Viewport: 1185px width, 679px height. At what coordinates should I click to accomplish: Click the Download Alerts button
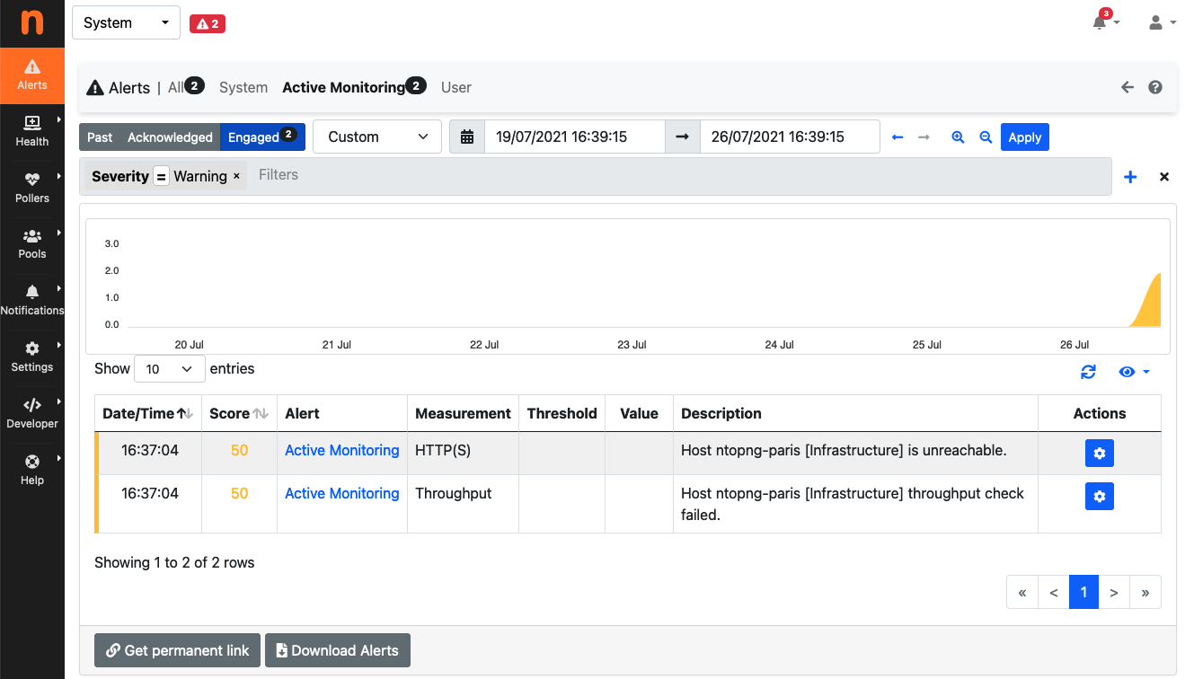pyautogui.click(x=338, y=650)
